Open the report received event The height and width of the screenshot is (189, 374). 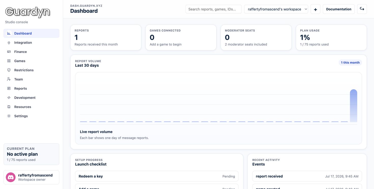pos(307,176)
